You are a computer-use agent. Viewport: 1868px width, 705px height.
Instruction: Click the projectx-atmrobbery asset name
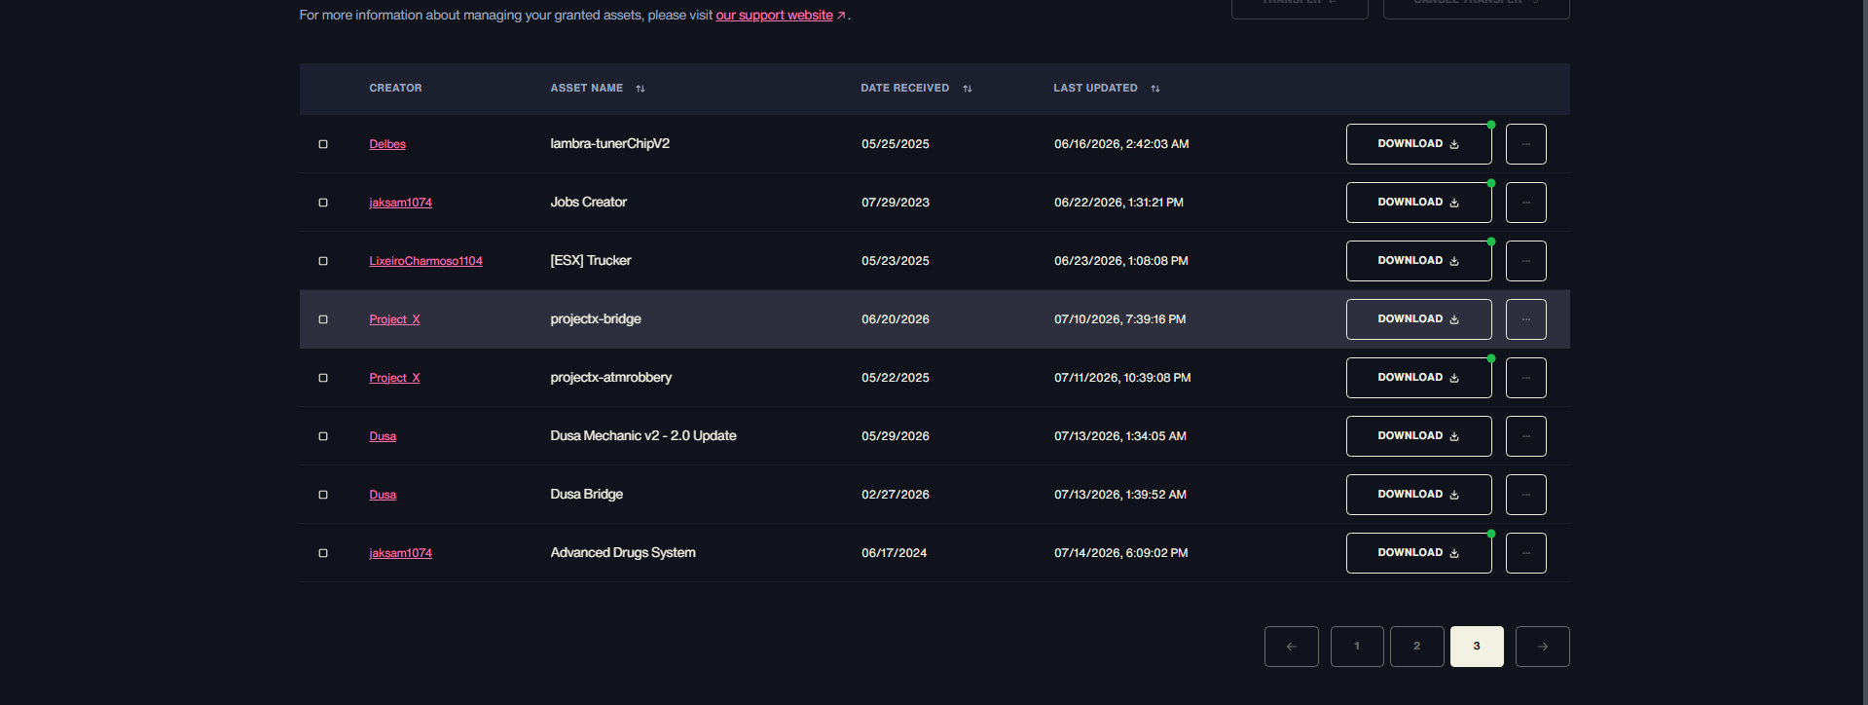610,378
